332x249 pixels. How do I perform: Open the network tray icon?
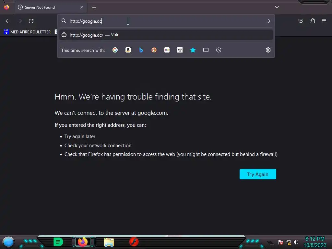pos(288,242)
